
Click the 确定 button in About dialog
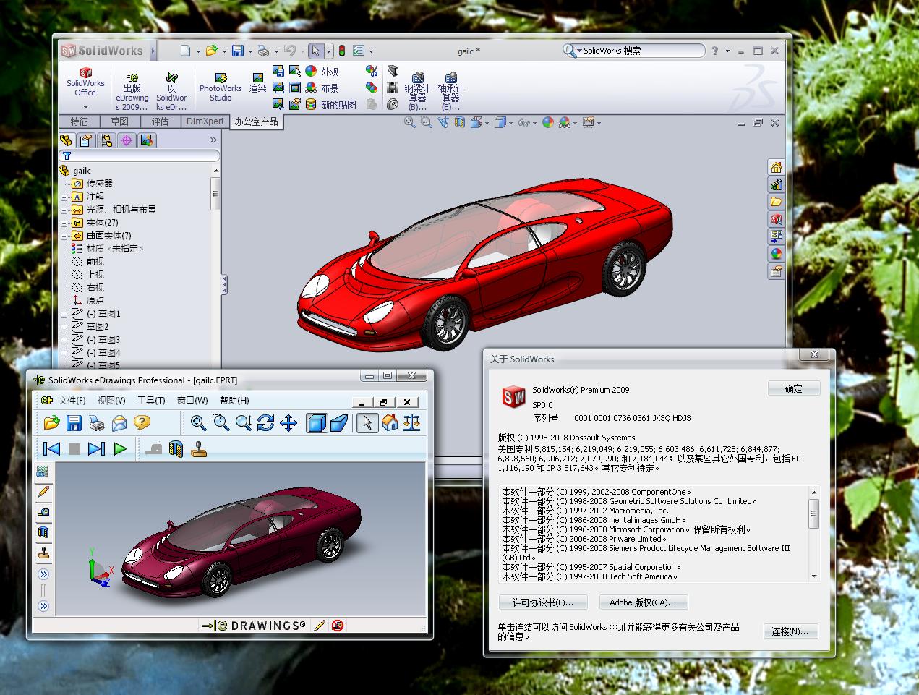coord(793,389)
